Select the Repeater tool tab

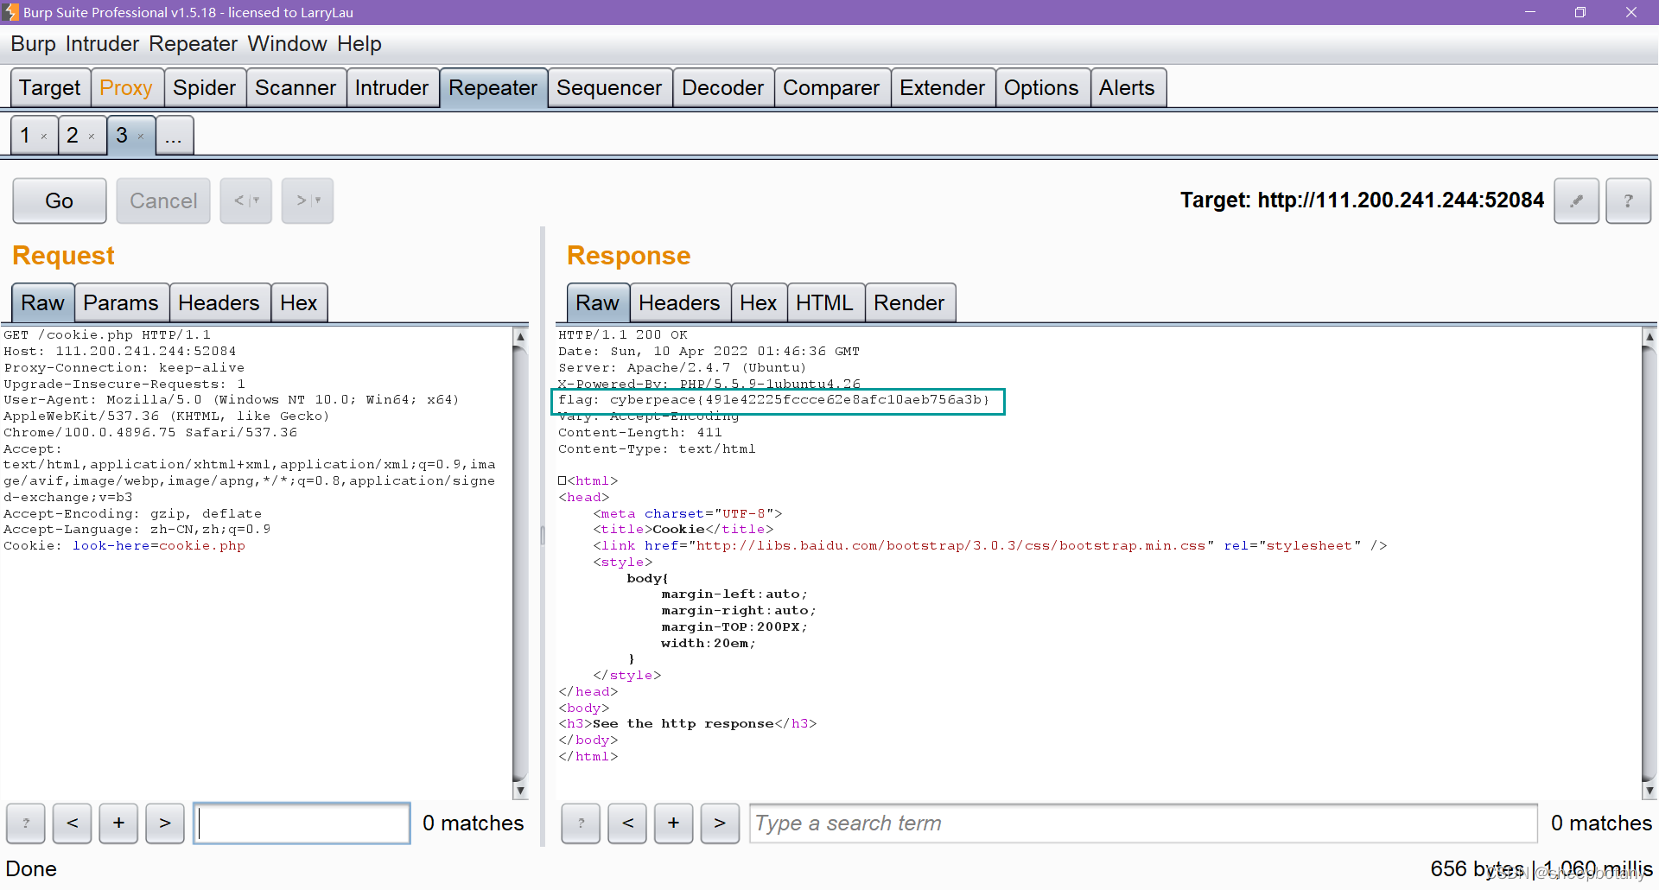click(493, 88)
